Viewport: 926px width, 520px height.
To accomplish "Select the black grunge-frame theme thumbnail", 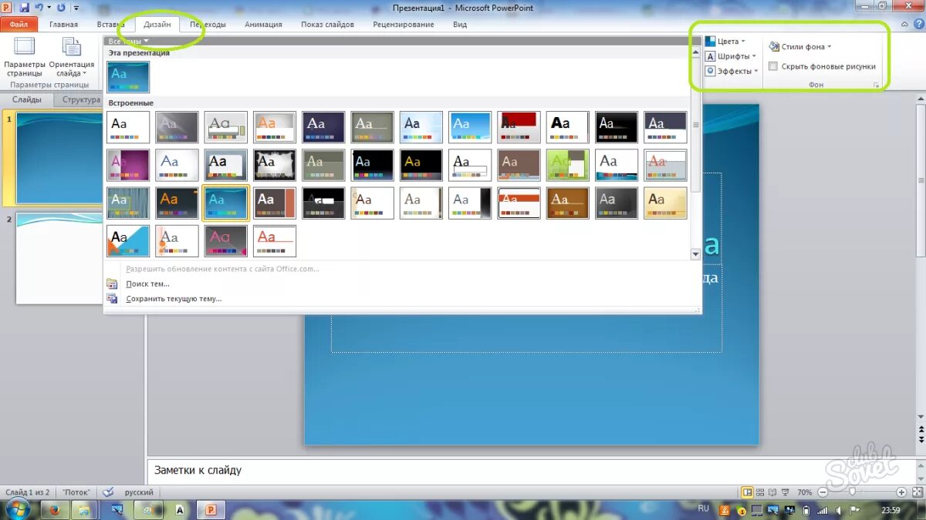I will [x=275, y=165].
